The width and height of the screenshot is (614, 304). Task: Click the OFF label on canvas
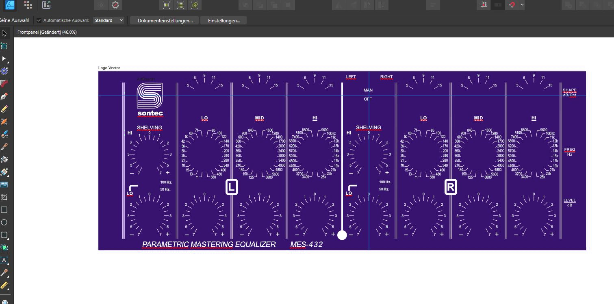point(368,99)
